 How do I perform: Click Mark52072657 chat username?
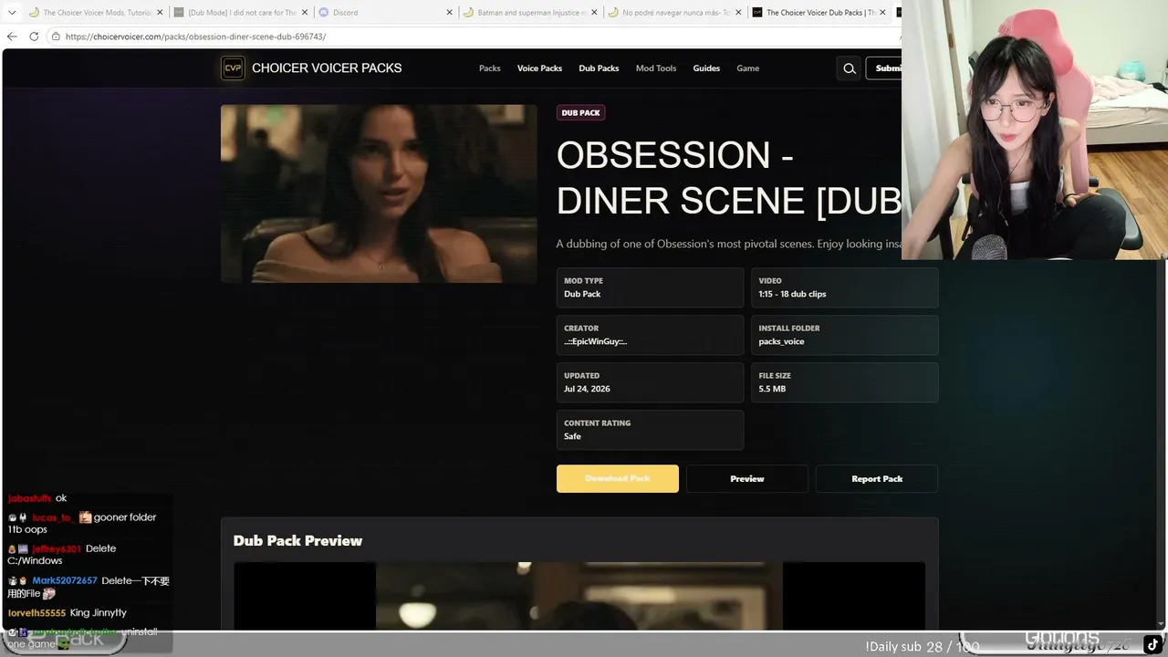(x=65, y=580)
